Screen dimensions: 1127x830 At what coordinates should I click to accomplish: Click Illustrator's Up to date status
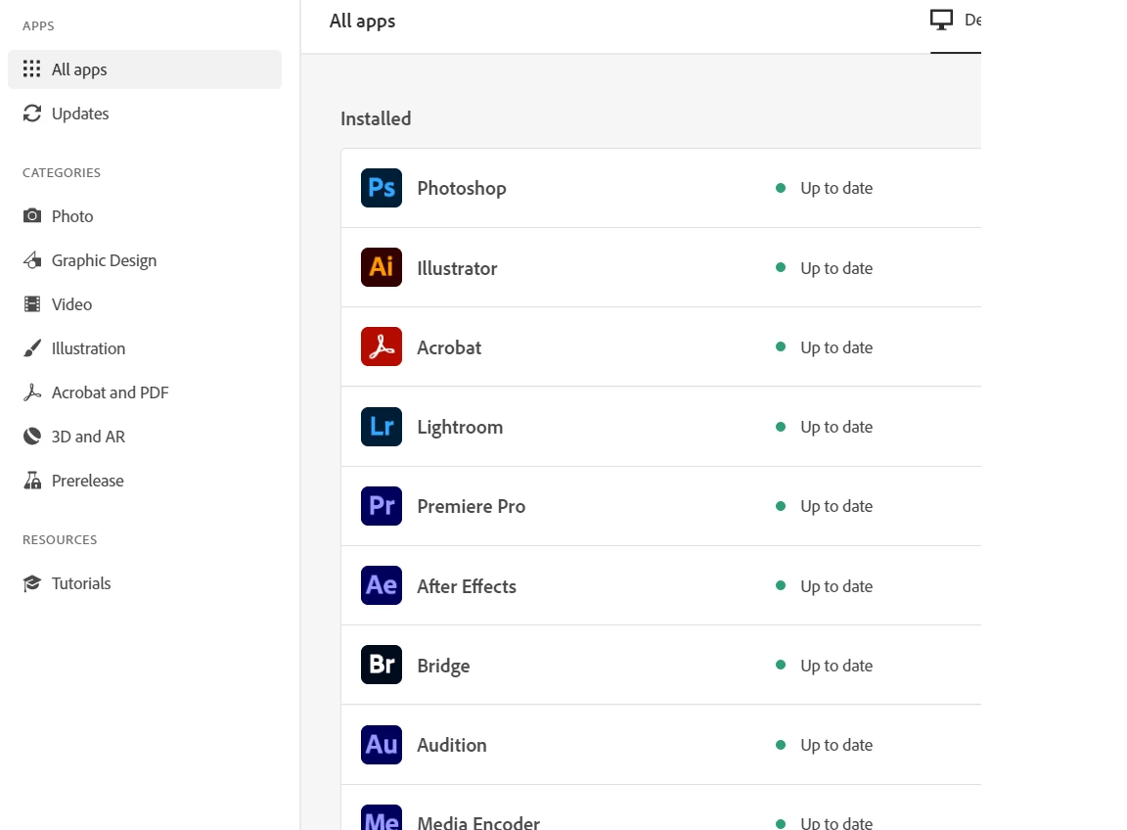coord(825,268)
